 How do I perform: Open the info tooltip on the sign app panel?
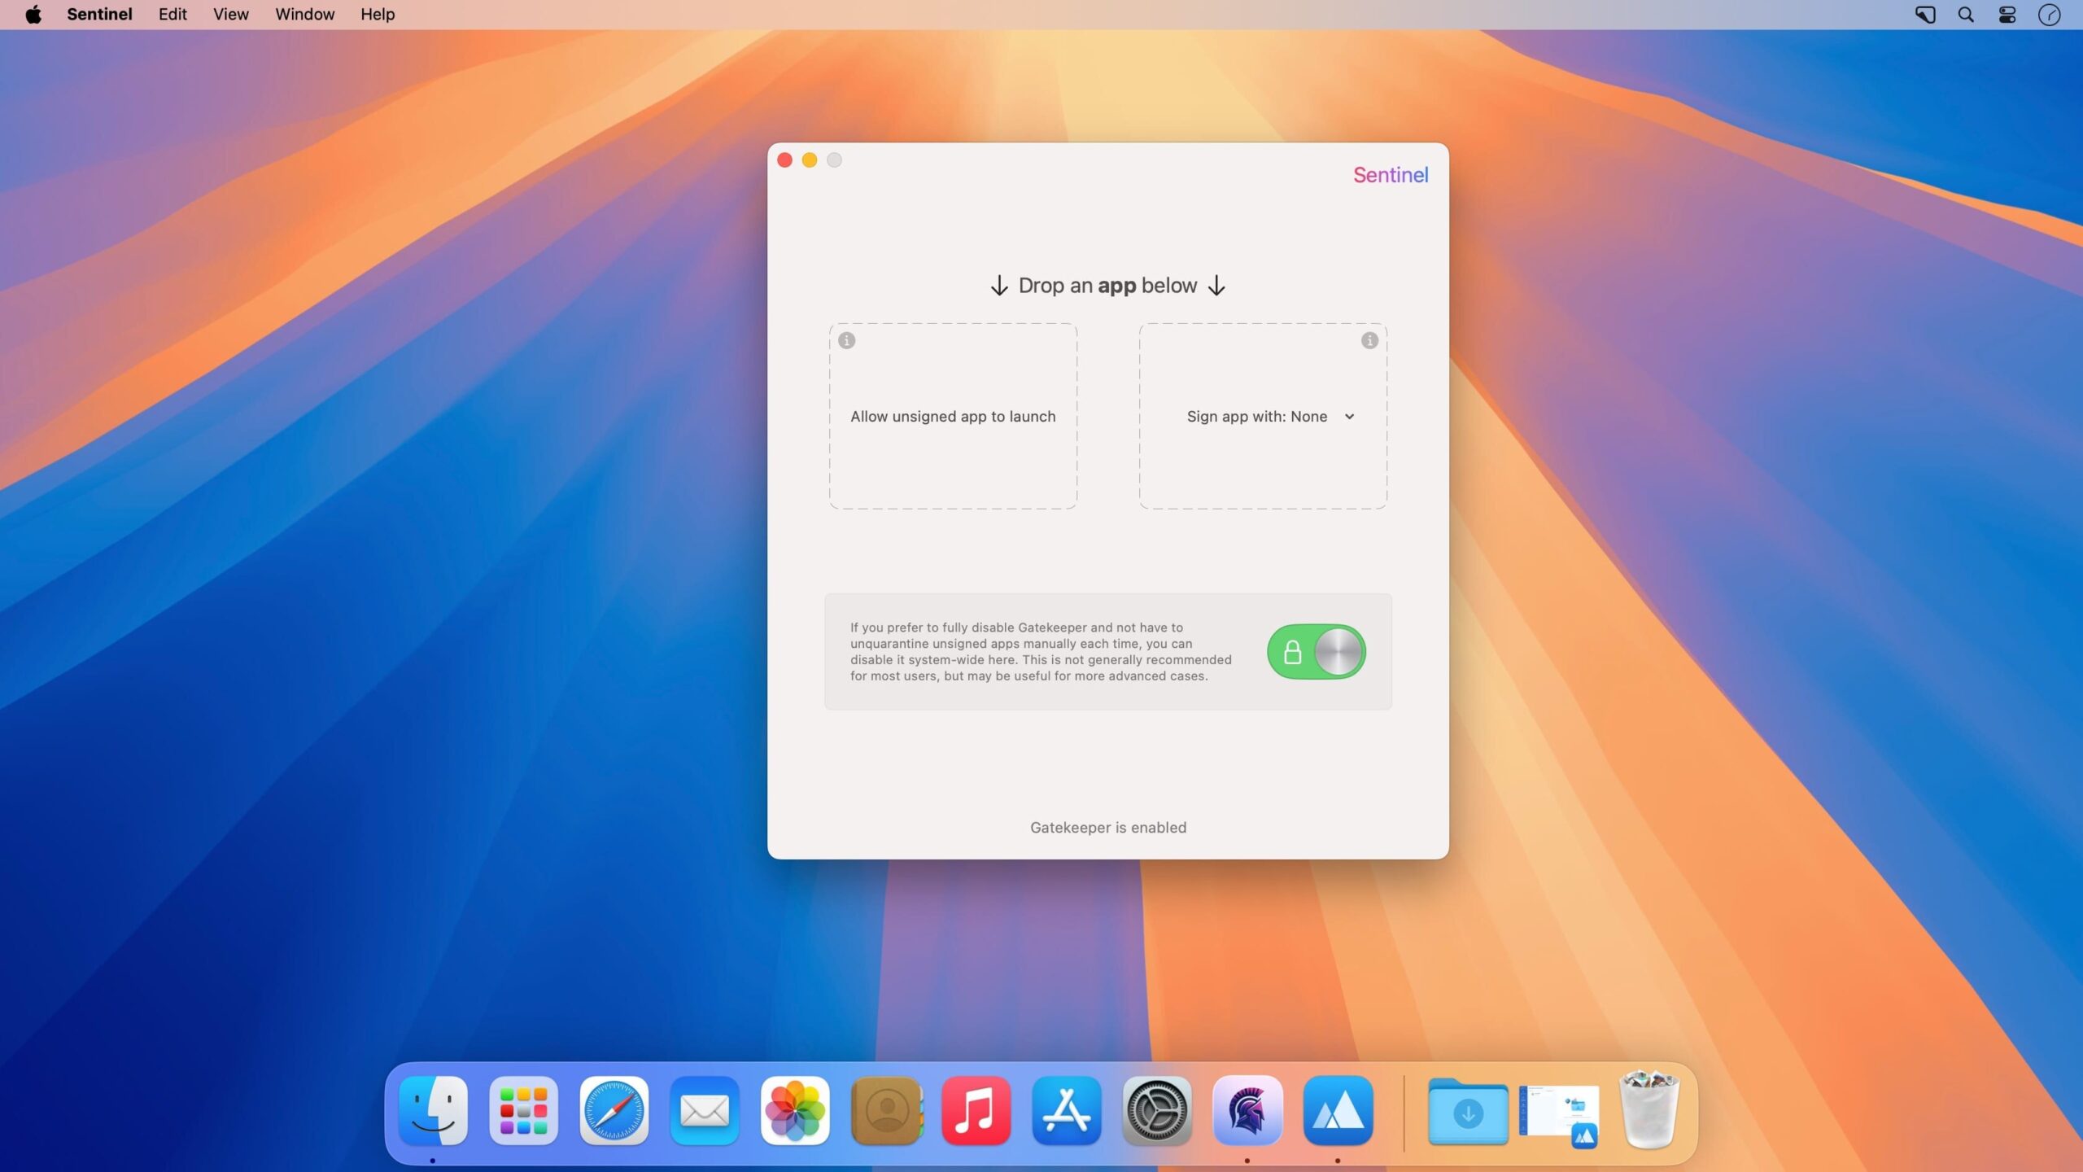point(1368,341)
